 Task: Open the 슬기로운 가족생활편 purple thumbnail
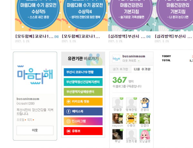[131, 15]
